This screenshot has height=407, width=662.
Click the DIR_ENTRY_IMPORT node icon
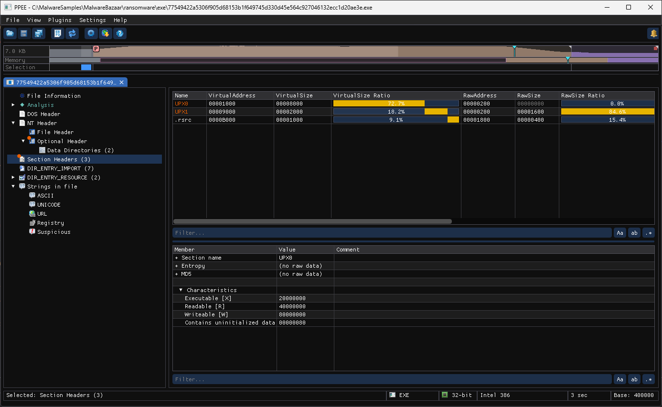(22, 168)
